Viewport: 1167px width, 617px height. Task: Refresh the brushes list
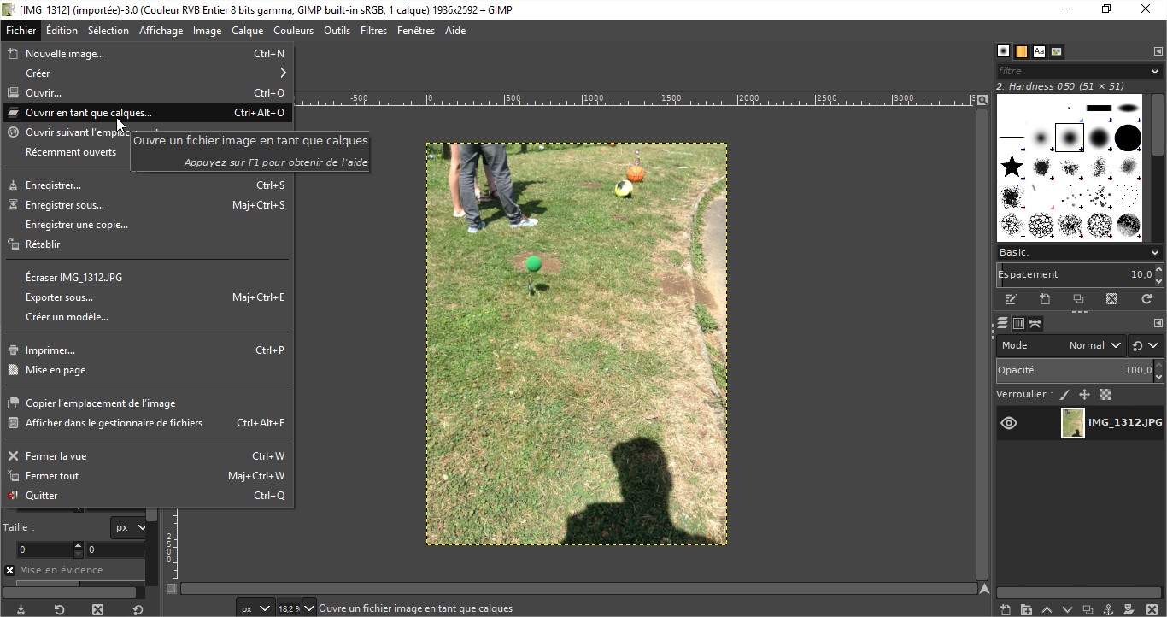(x=1146, y=299)
